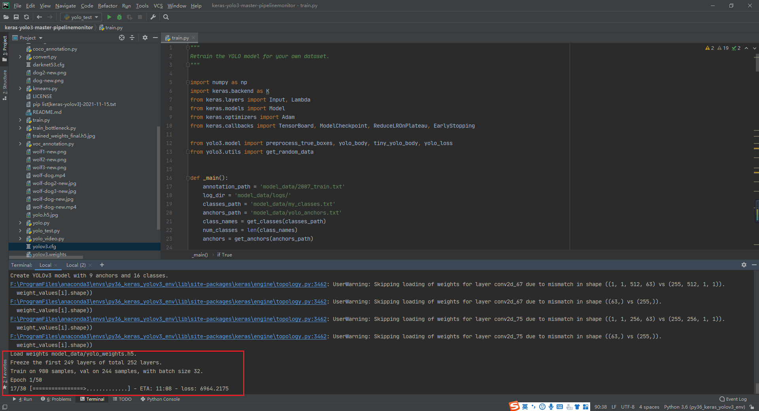The width and height of the screenshot is (759, 411).
Task: Select opened file in Project view
Action: click(x=122, y=38)
